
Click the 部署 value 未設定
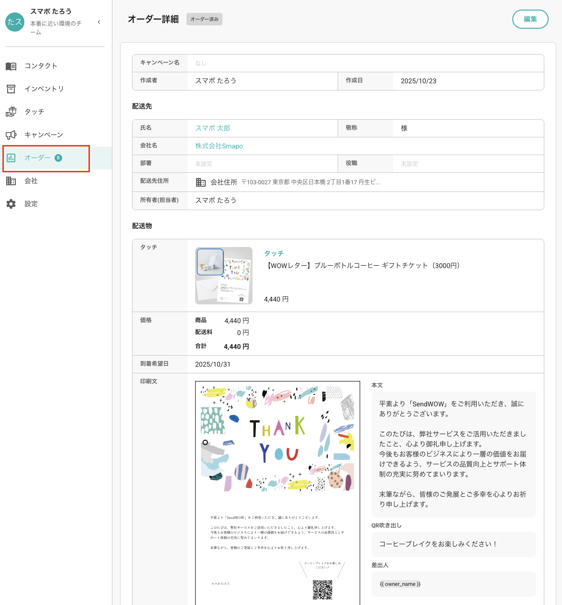tap(204, 164)
